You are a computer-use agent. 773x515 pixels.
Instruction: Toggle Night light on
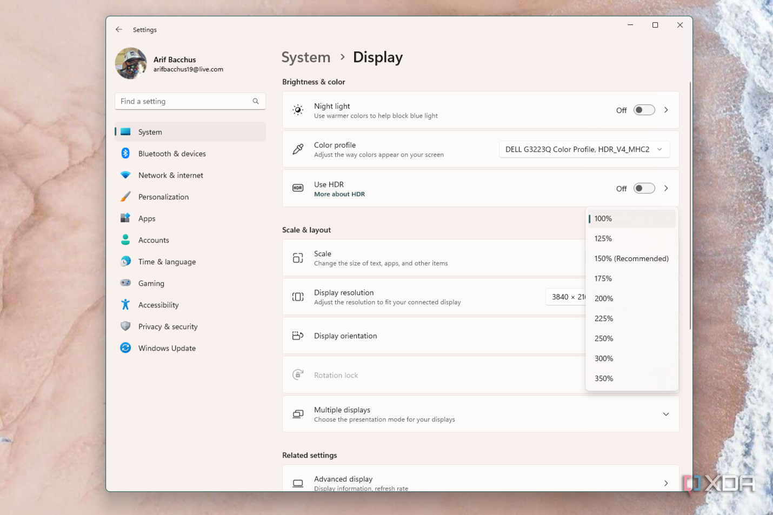643,110
